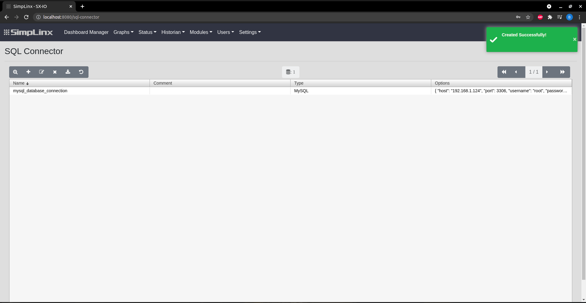Dismiss the Created Successfully notification
Screen dimensions: 586x303
coord(574,39)
